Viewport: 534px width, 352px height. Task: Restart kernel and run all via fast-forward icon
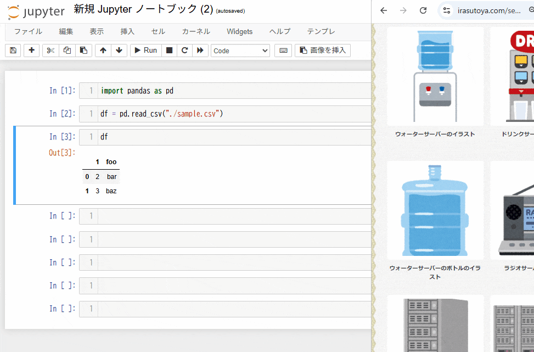coord(200,50)
